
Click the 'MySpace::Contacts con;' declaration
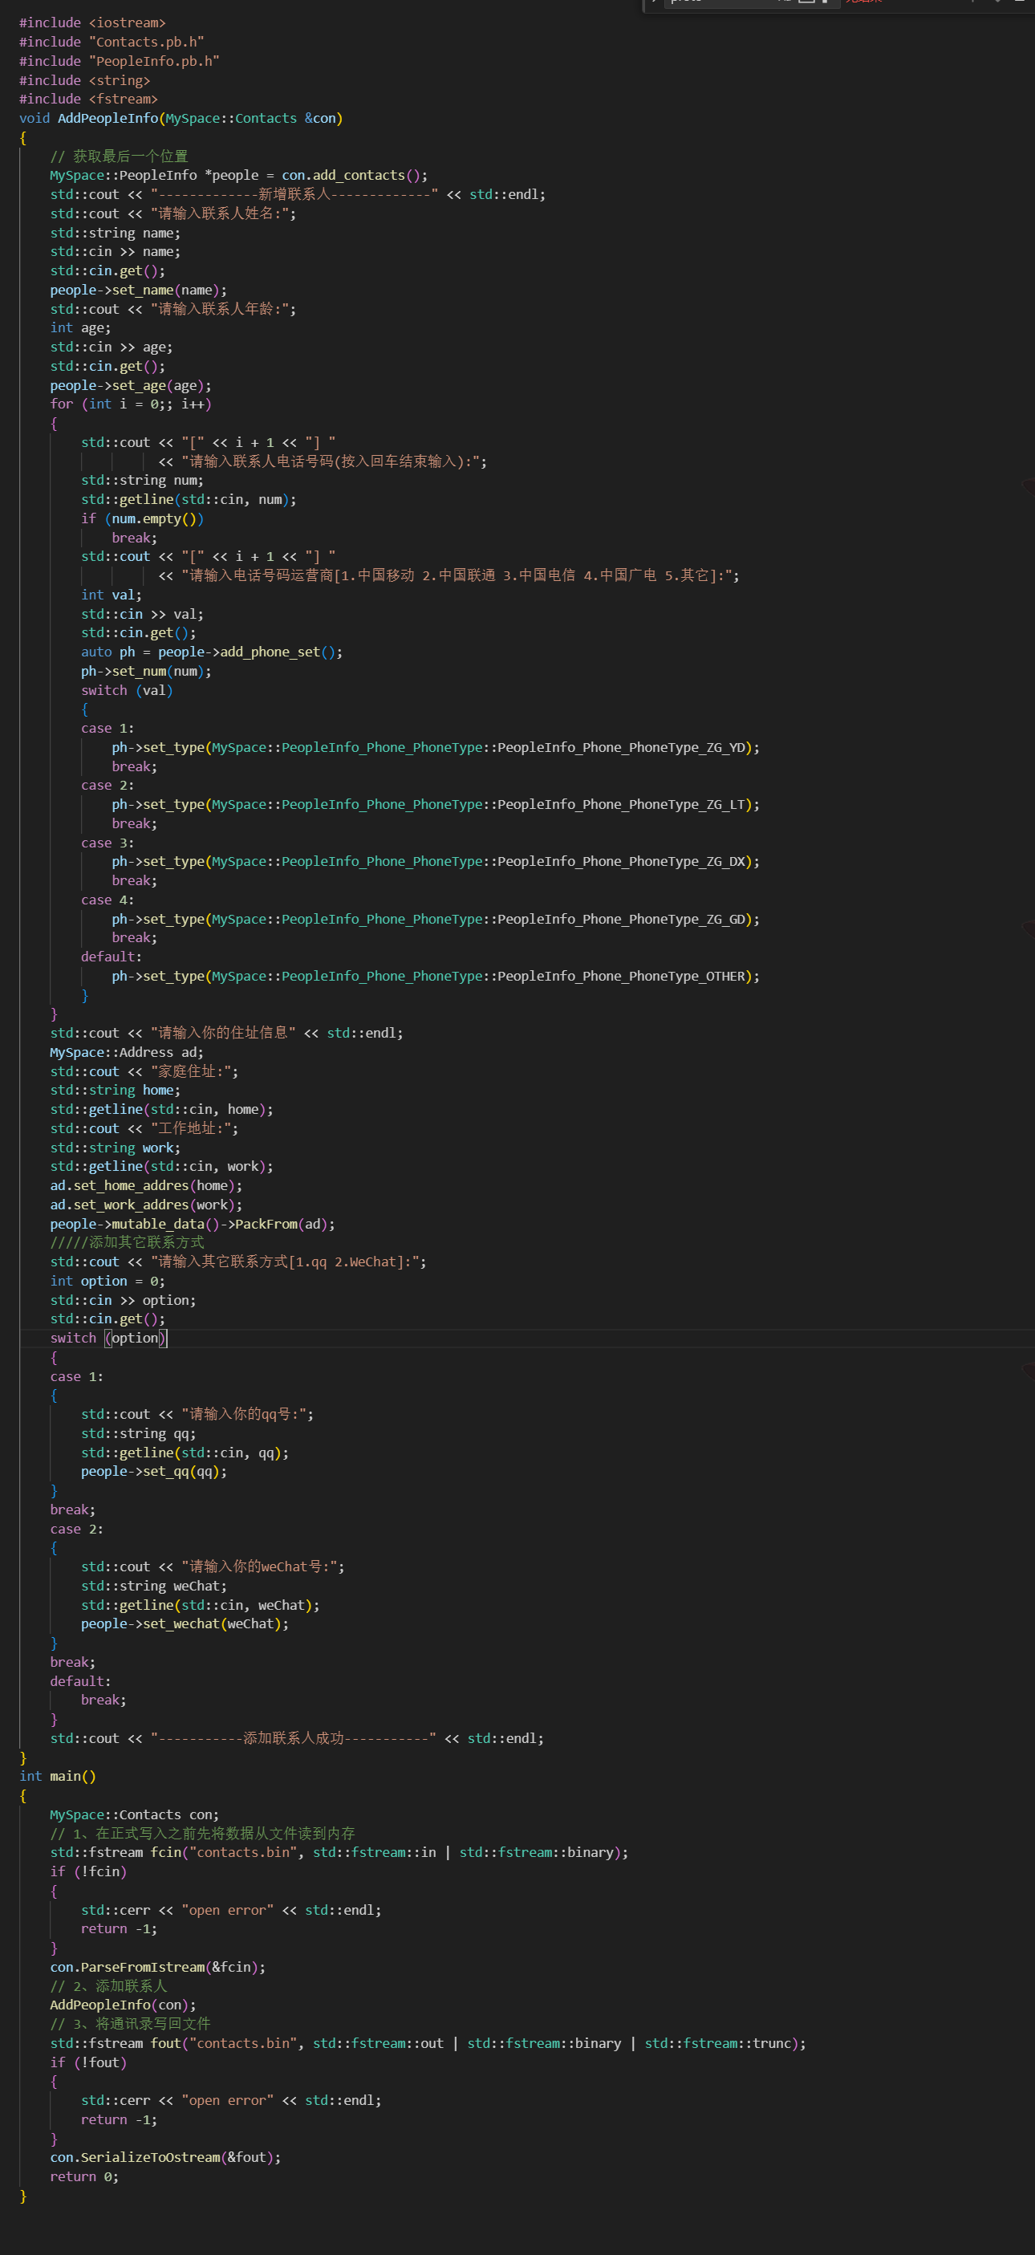click(135, 1814)
